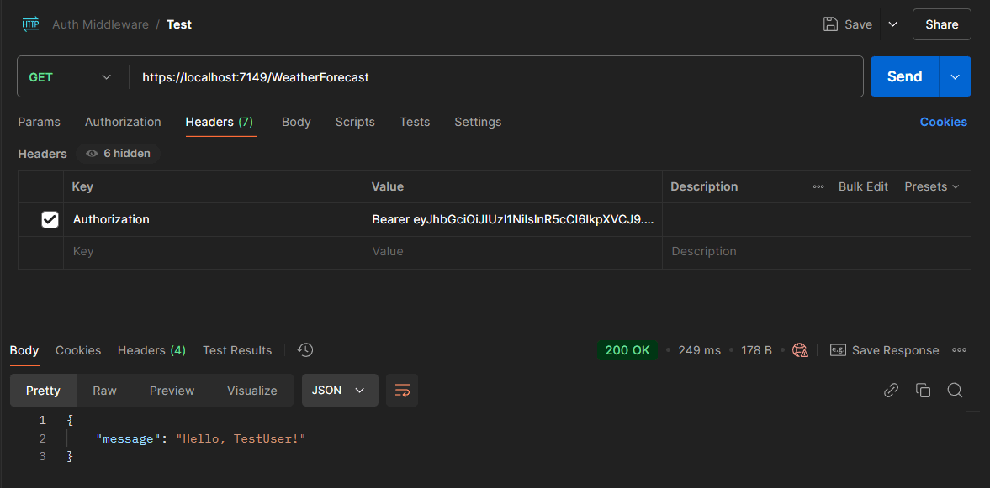
Task: Open the Test Results response tab
Action: pyautogui.click(x=237, y=350)
